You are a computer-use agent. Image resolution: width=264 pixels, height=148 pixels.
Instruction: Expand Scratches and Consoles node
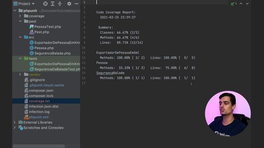[x=15, y=128]
